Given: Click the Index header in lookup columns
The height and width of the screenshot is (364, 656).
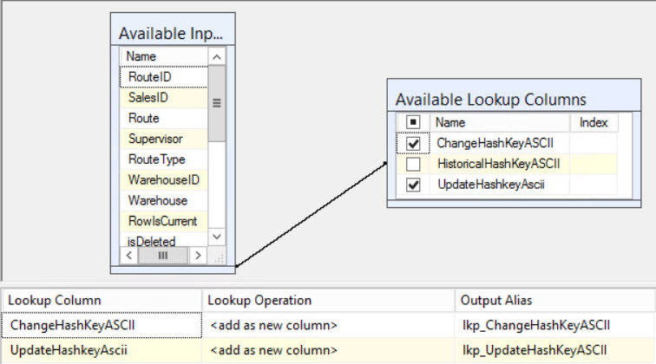Looking at the screenshot, I should (x=594, y=123).
